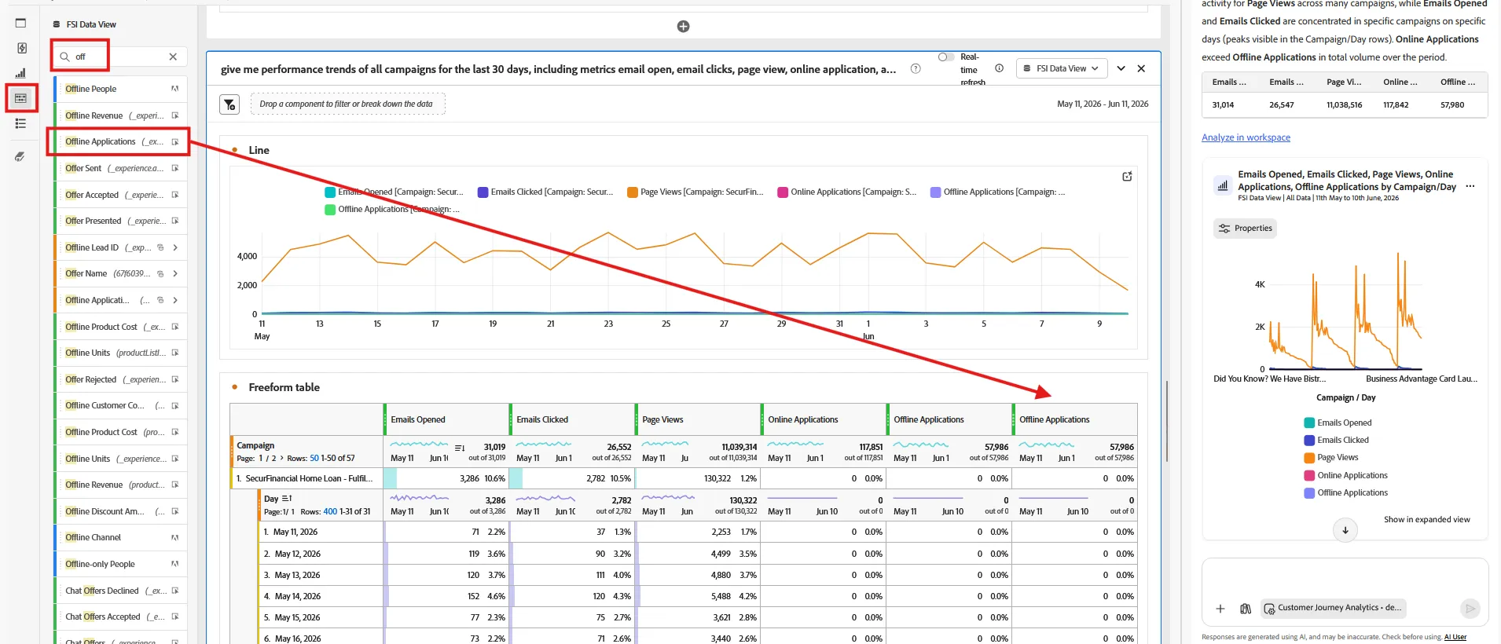
Task: Open the Visualizations icon in left rail
Action: point(21,73)
